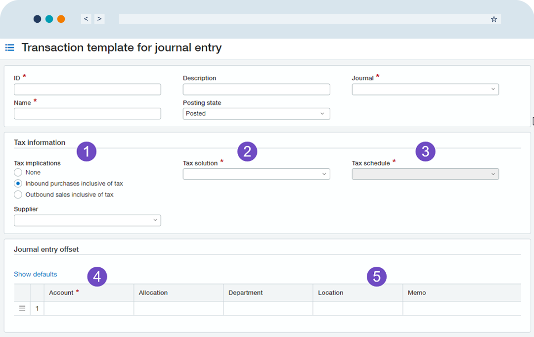Viewport: 534px width, 337px height.
Task: Click purple callout marker number 1
Action: pyautogui.click(x=87, y=152)
